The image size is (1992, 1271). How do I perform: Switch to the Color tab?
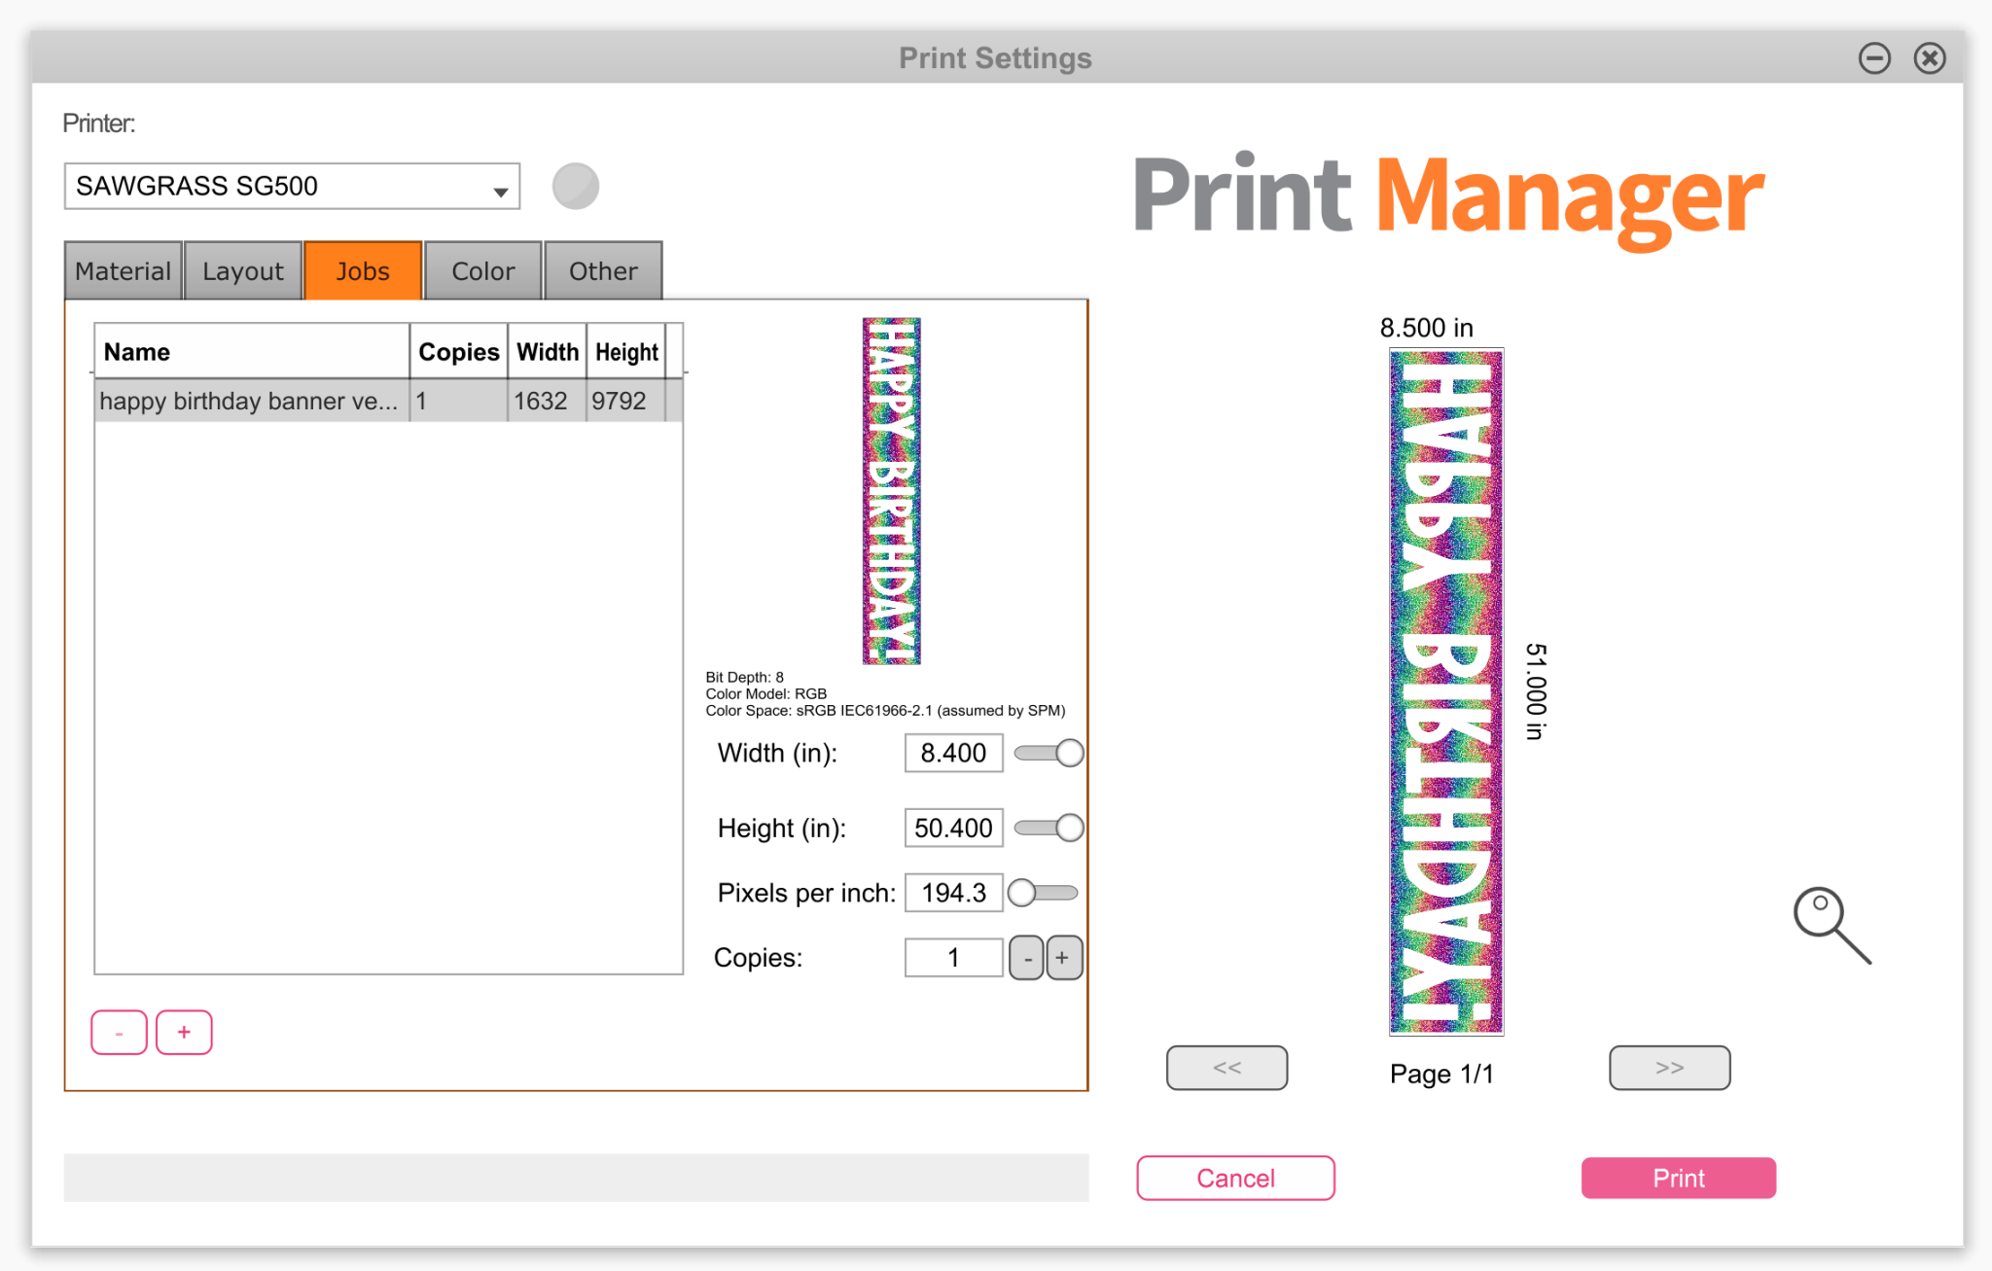[x=483, y=270]
